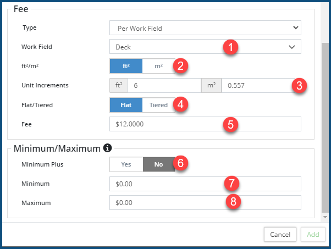This screenshot has width=331, height=249.
Task: Expand the Work Field dropdown
Action: point(205,47)
